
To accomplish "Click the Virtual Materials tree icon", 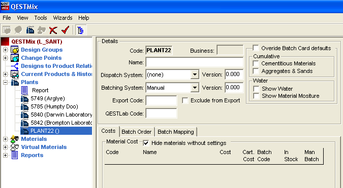I will (x=15, y=147).
